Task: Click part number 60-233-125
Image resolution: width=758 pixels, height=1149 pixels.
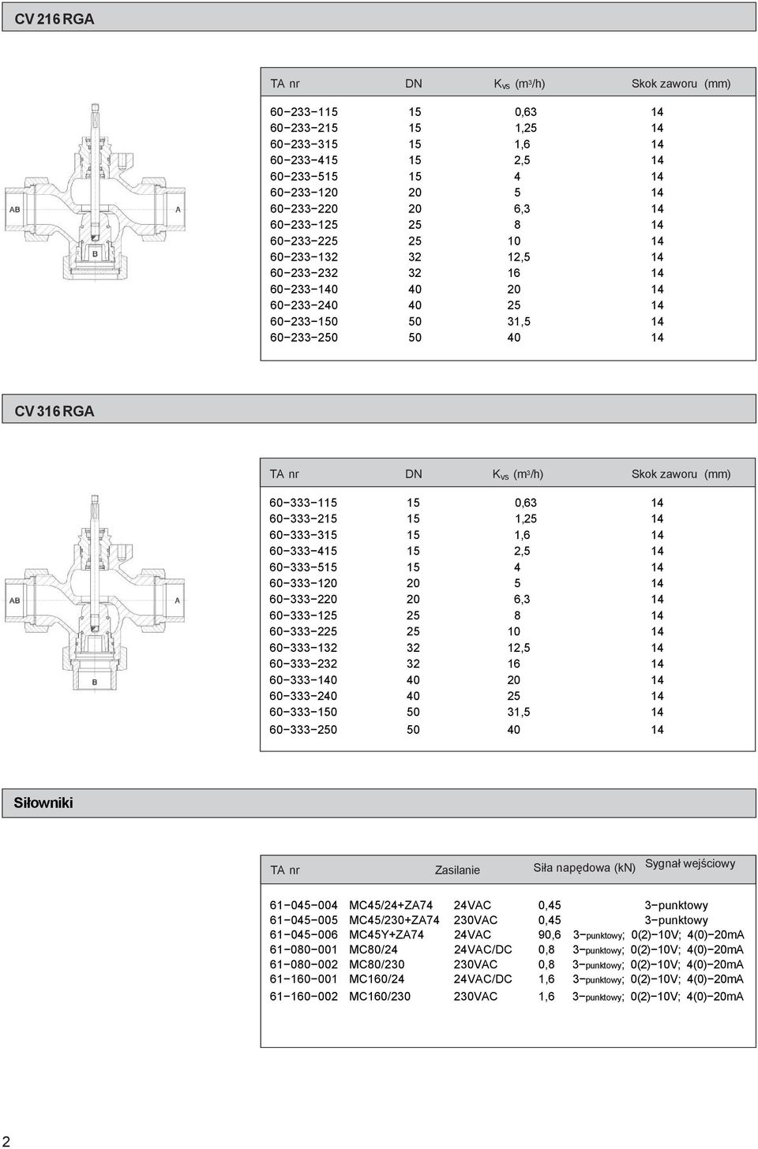Action: click(303, 225)
